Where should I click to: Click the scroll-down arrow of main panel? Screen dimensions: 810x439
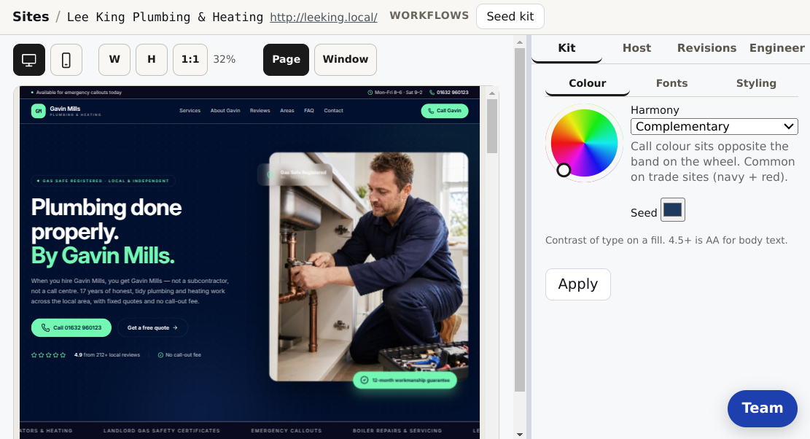(x=520, y=435)
